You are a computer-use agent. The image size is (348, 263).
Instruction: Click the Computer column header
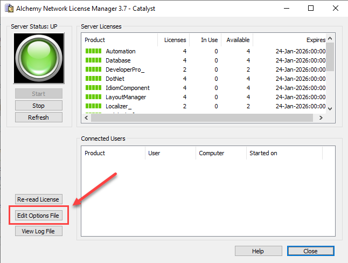point(221,153)
